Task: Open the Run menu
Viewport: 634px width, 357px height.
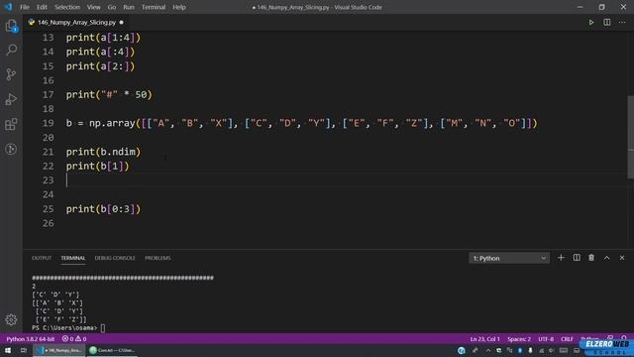Action: (x=129, y=7)
